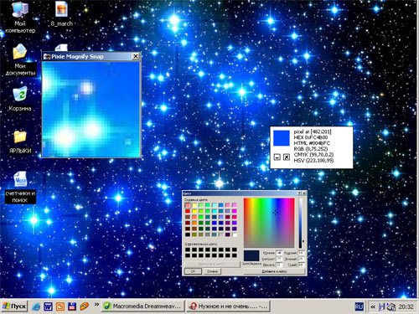Click the Добавить в набор button

[x=274, y=271]
